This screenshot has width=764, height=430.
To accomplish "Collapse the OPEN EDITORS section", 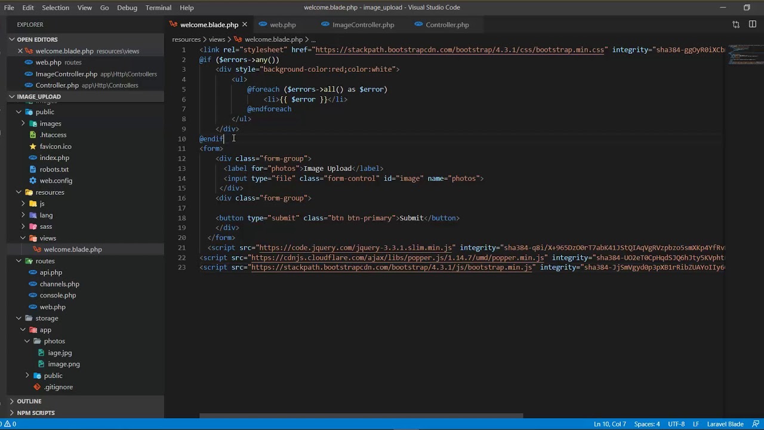I will 37,39.
